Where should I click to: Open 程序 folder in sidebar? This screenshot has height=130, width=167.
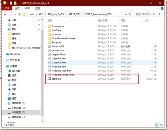[x=14, y=39]
